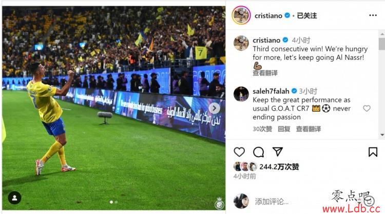Save the post with the bookmark icon

tap(373, 152)
